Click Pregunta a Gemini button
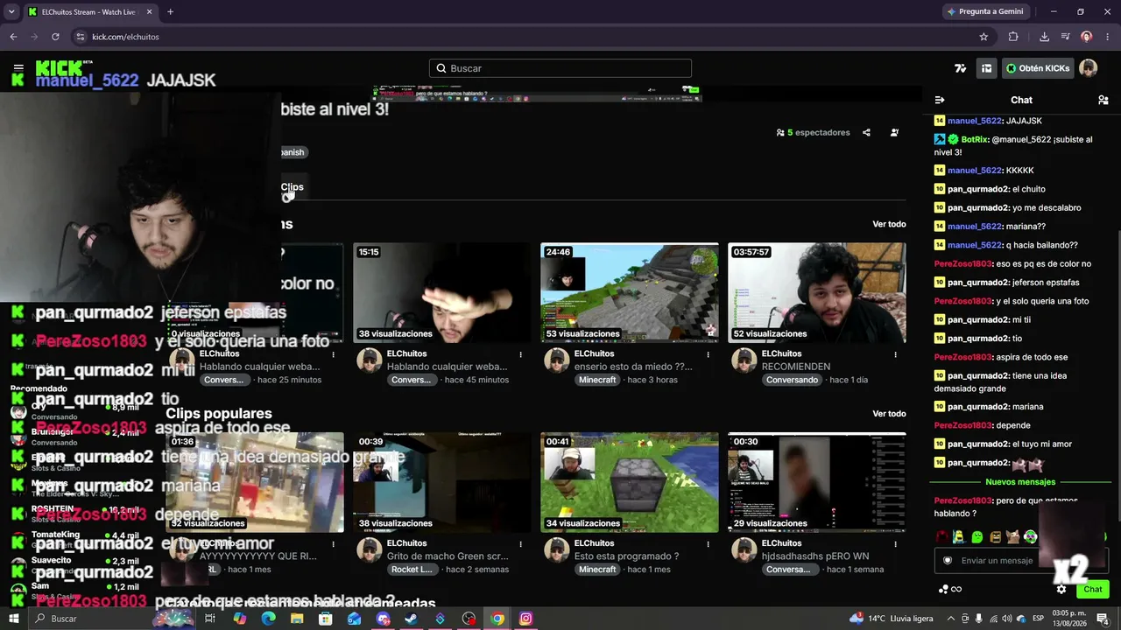This screenshot has height=630, width=1121. point(984,11)
